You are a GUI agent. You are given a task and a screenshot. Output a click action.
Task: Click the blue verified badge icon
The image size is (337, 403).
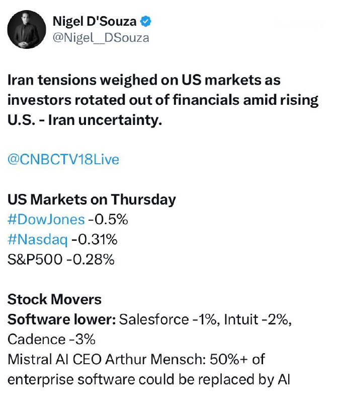point(146,22)
